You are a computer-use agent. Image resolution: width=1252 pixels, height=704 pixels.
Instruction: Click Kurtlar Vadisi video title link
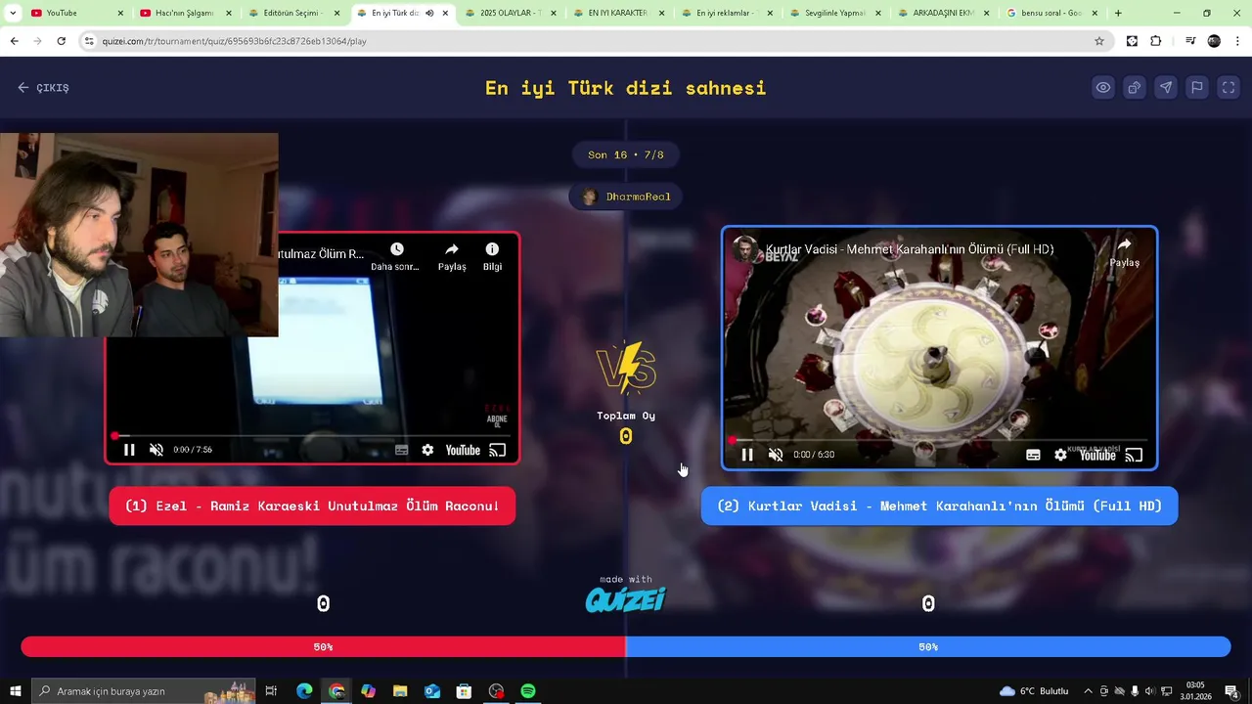pyautogui.click(x=910, y=249)
